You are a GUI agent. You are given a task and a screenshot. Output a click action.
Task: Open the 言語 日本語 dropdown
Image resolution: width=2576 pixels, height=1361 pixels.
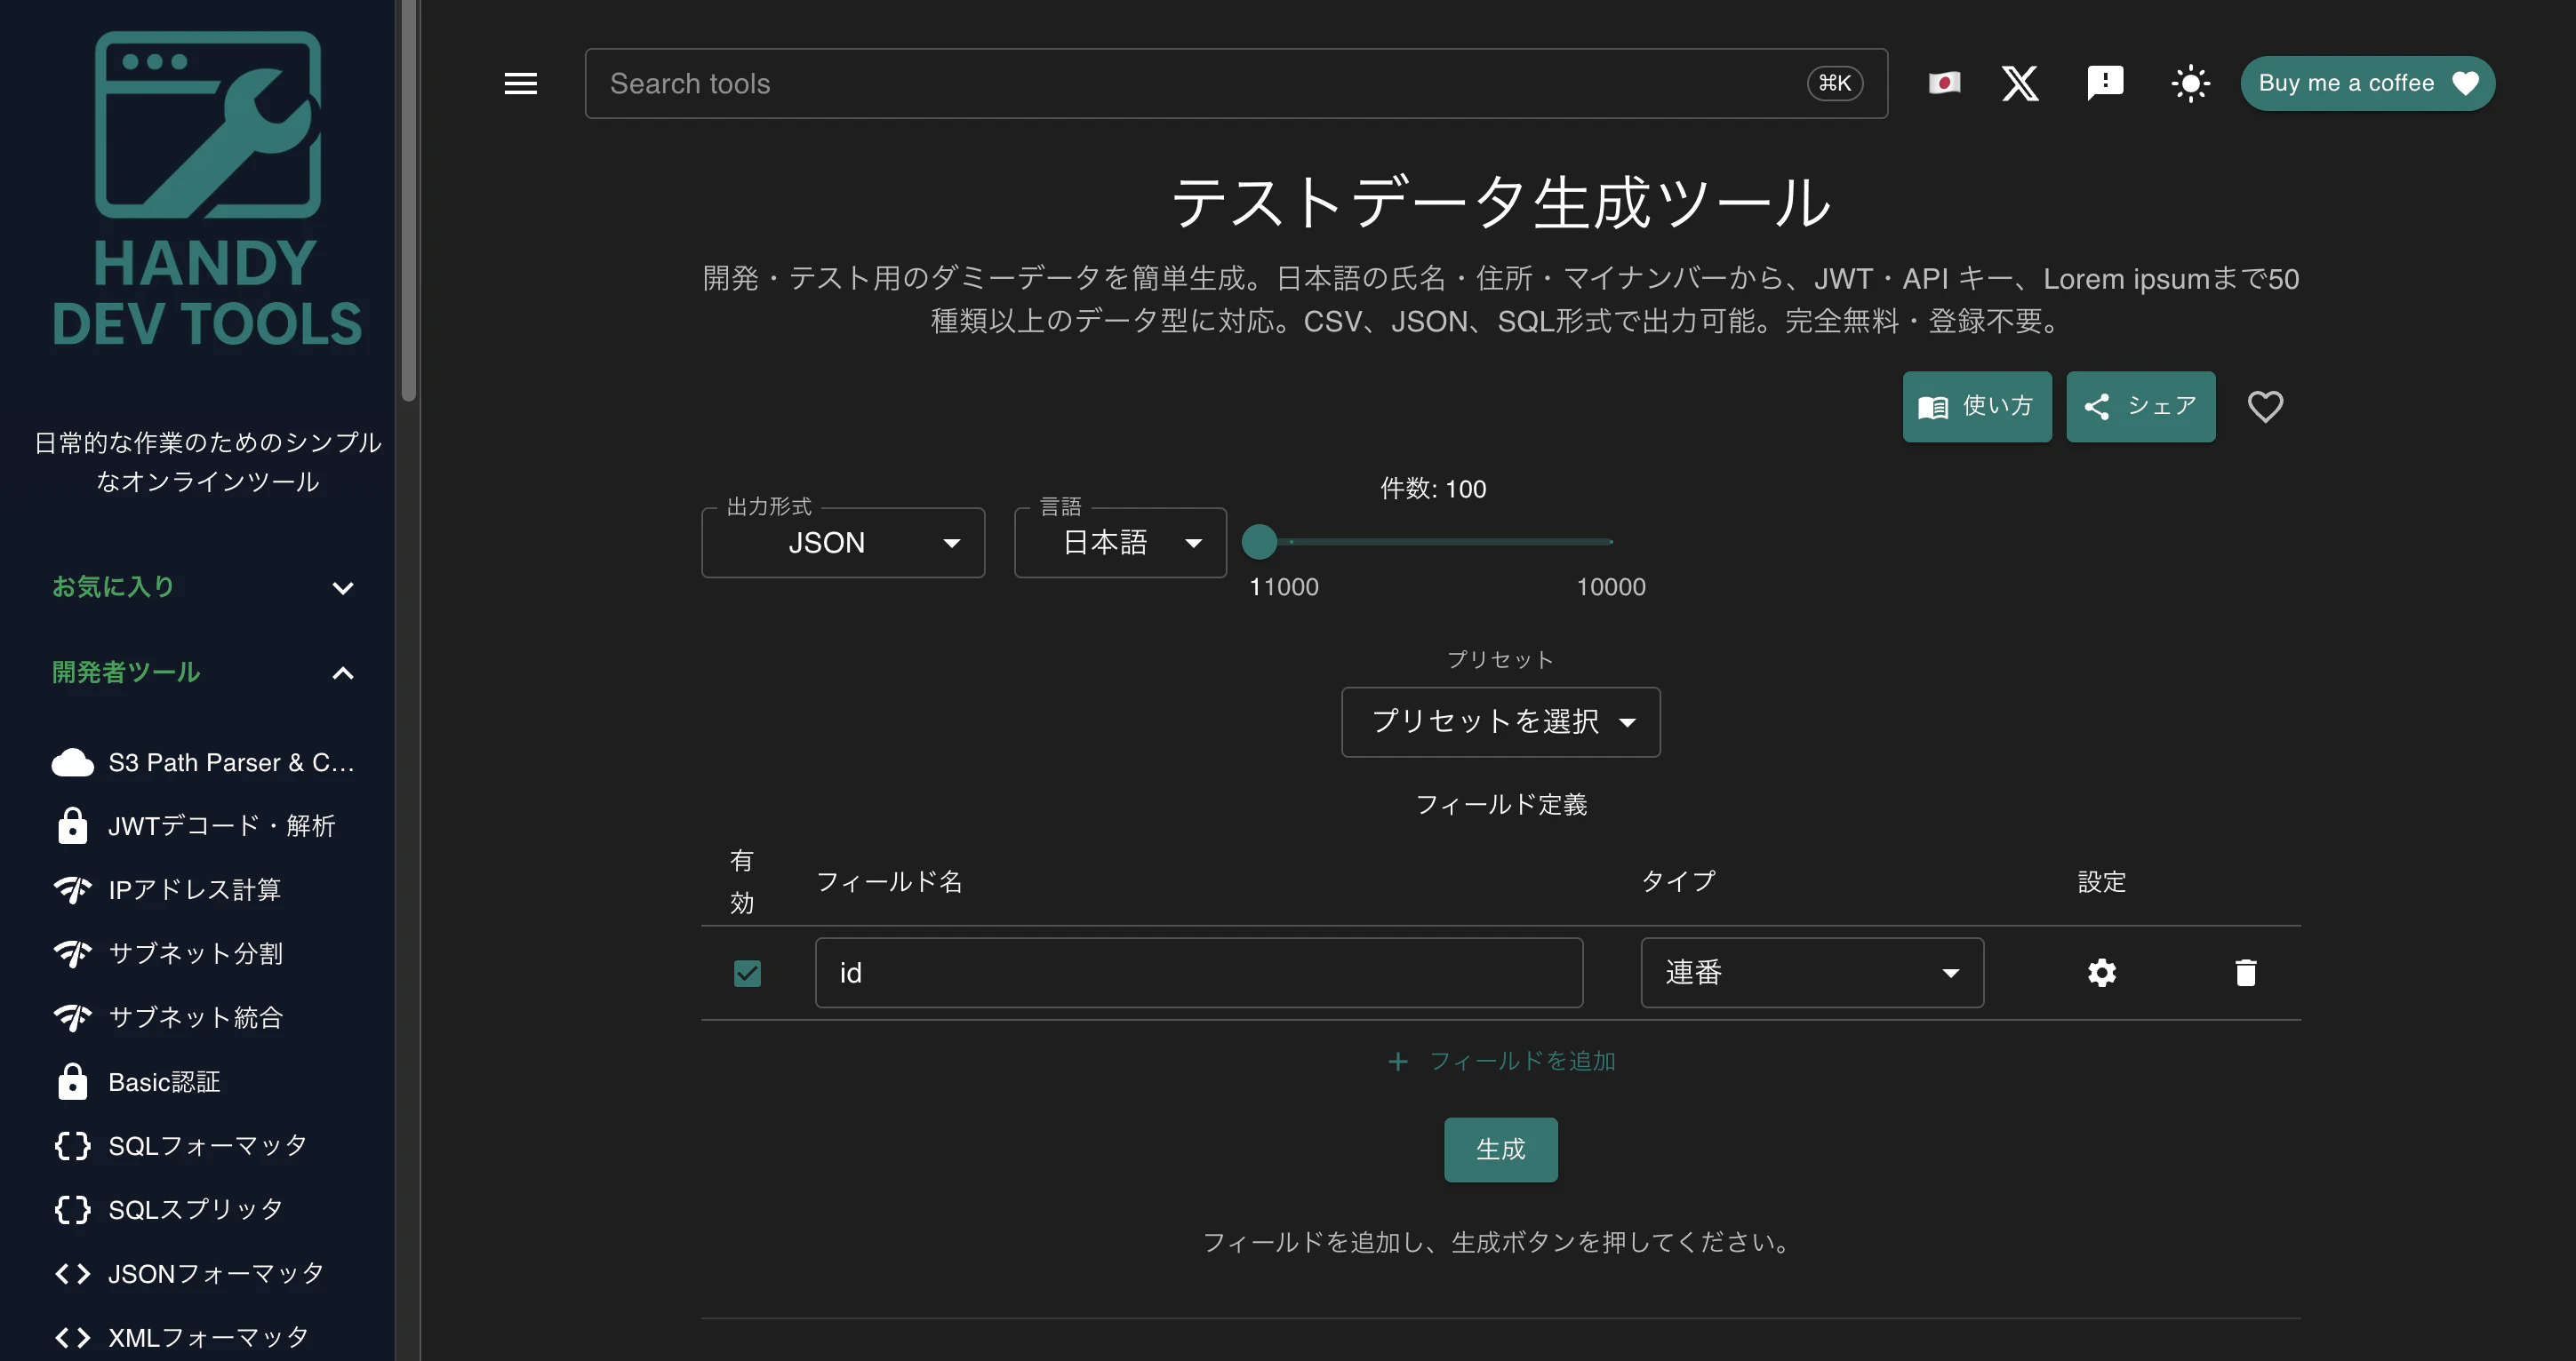(1120, 543)
